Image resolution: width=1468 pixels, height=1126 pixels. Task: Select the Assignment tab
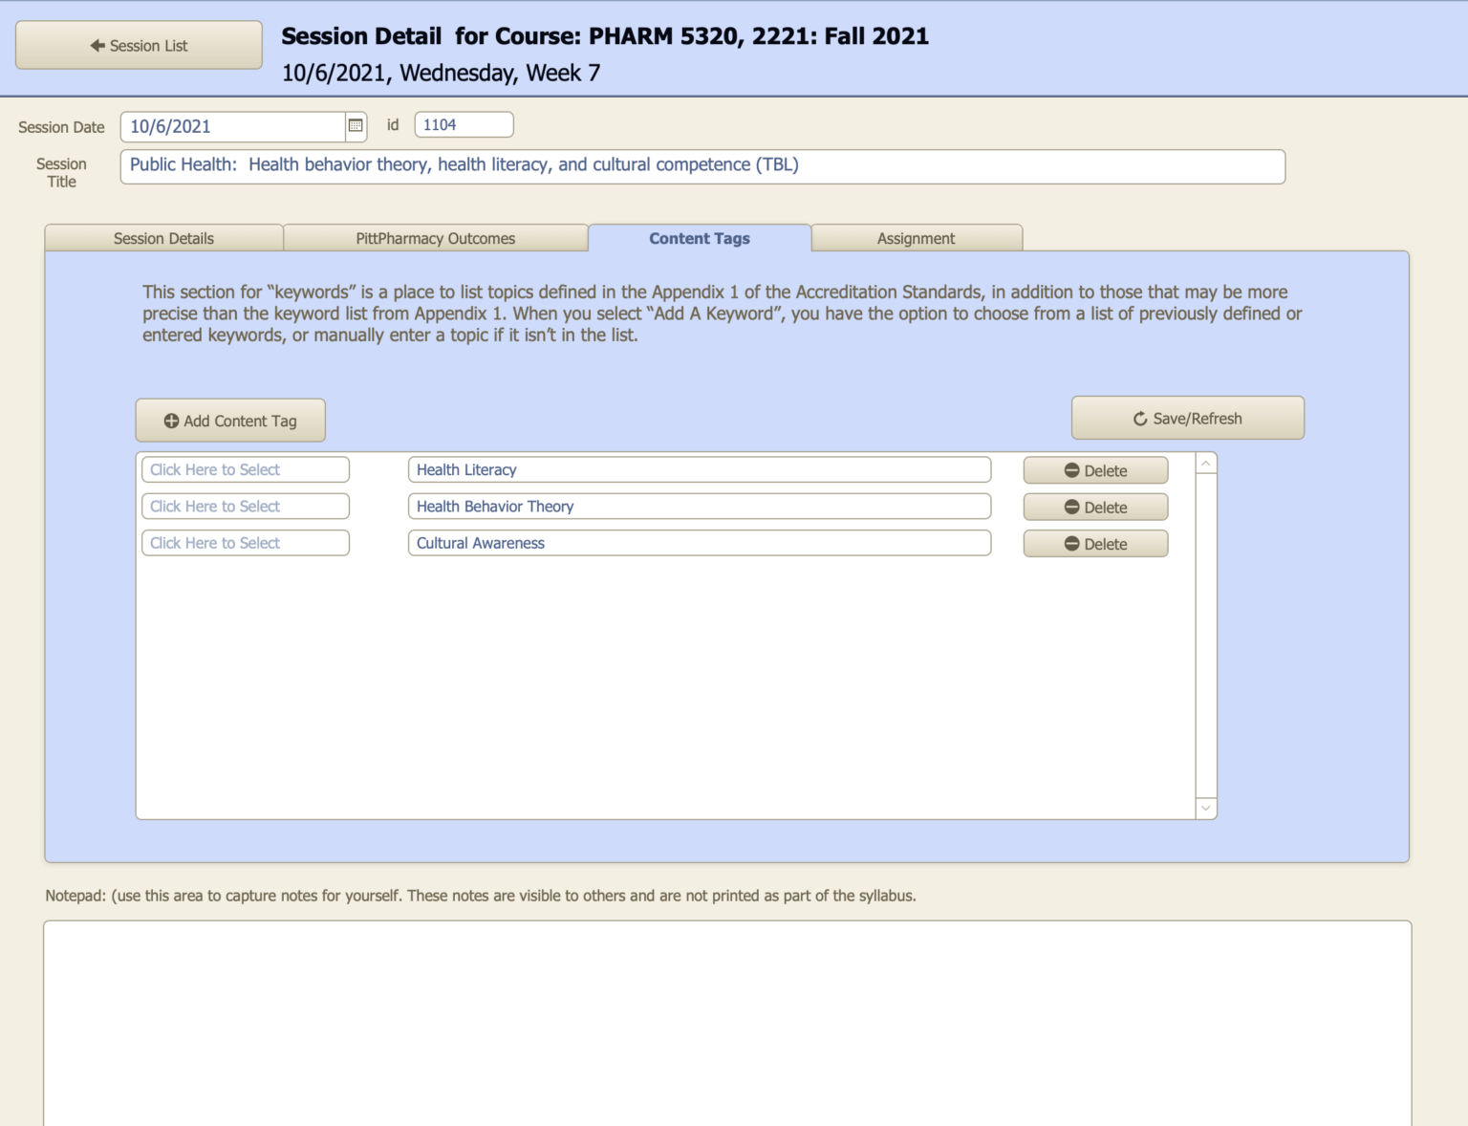[916, 238]
